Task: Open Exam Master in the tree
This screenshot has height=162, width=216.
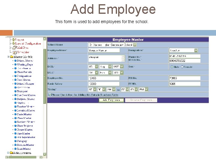Action: pos(24,149)
